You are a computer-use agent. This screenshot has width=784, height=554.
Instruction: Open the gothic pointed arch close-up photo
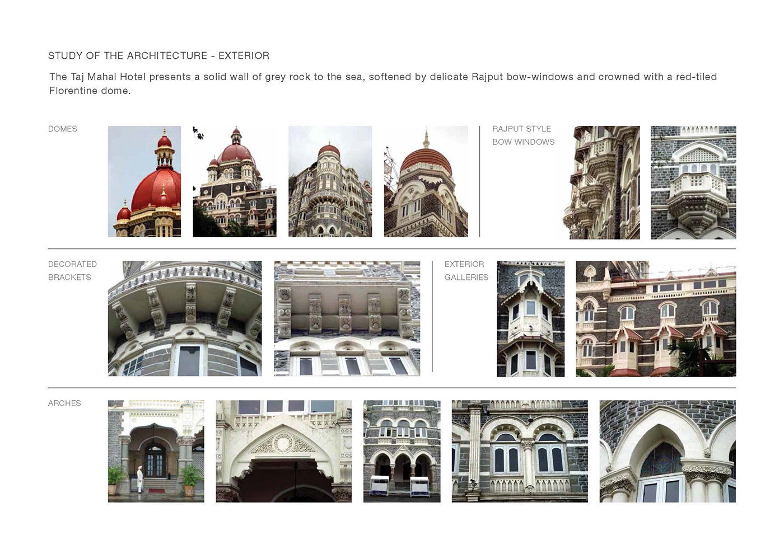coord(668,451)
